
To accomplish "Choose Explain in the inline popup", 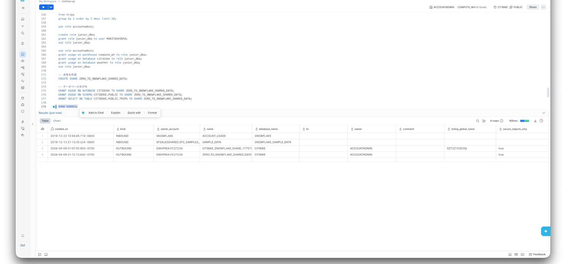I will 115,113.
